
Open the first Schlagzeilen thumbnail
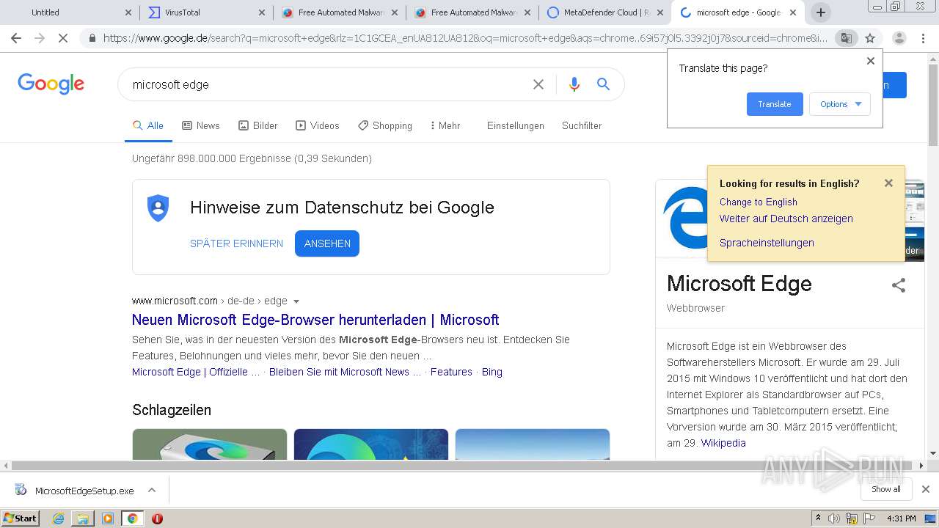[x=210, y=444]
